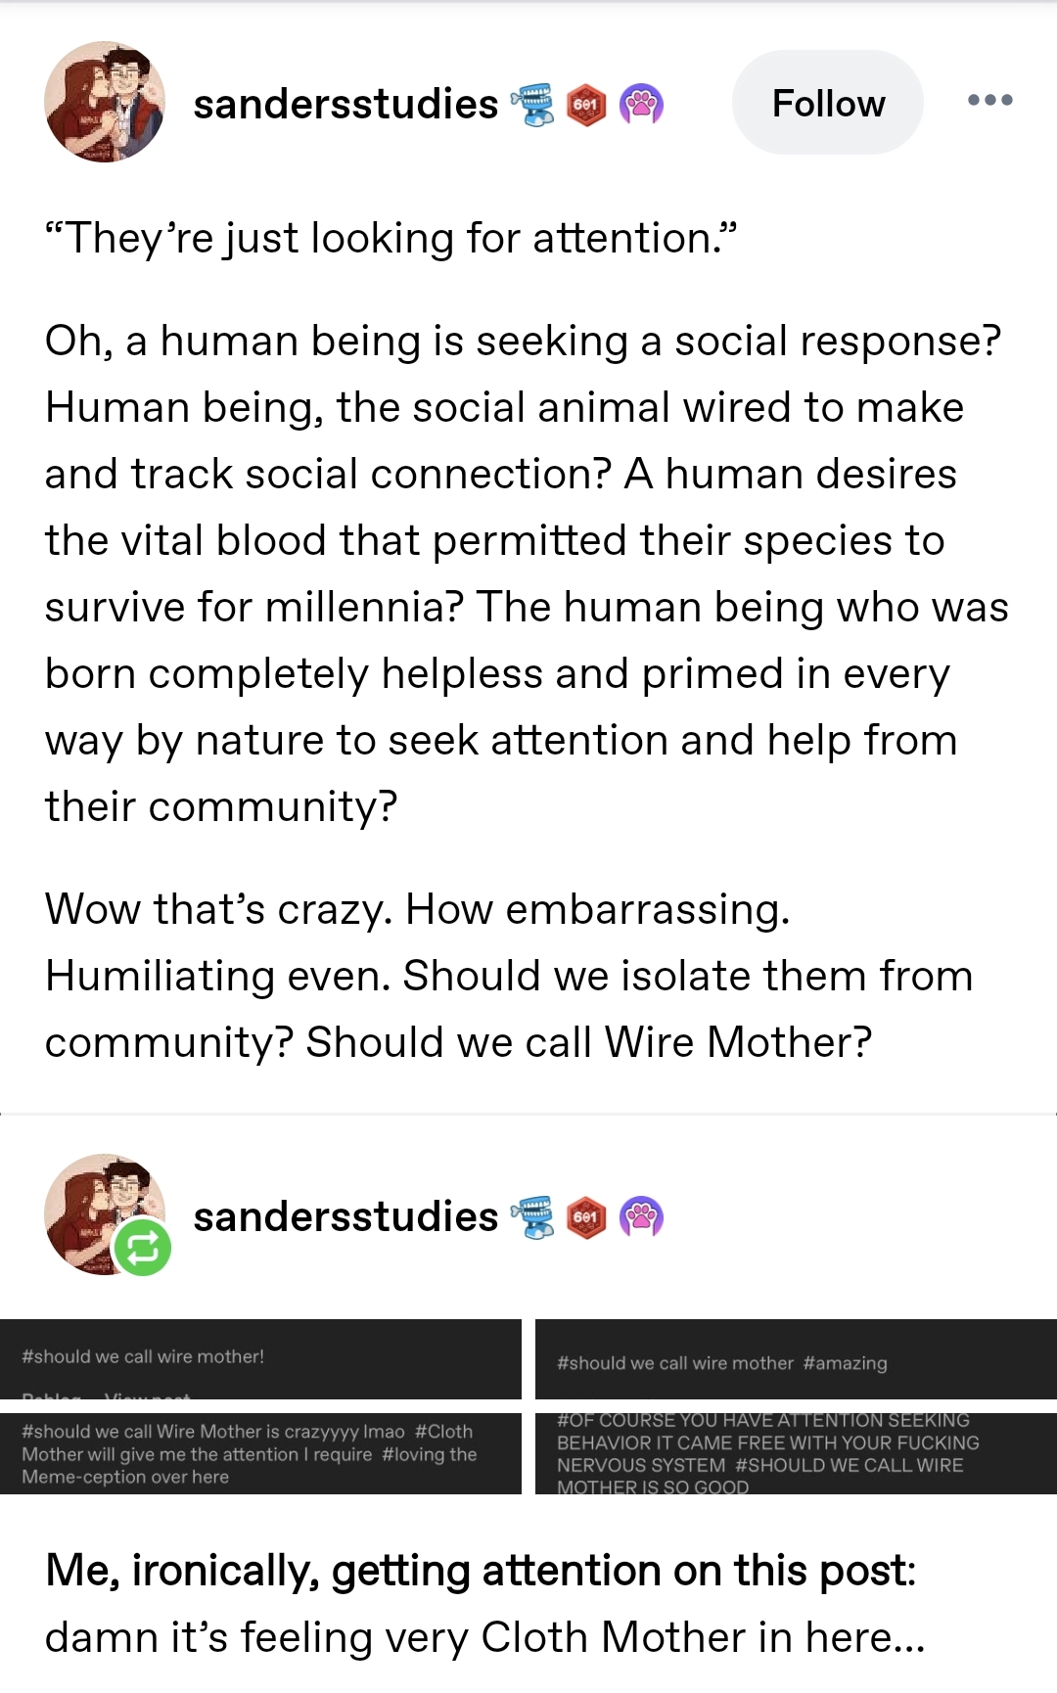Viewport: 1057px width, 1693px height.
Task: Open the '#should we call wire mother!' screenshot
Action: pos(260,1358)
